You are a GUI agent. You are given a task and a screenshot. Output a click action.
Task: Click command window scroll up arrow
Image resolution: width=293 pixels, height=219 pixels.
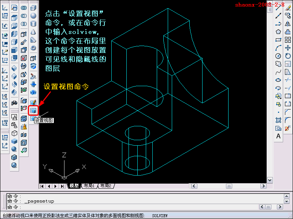[287, 196]
